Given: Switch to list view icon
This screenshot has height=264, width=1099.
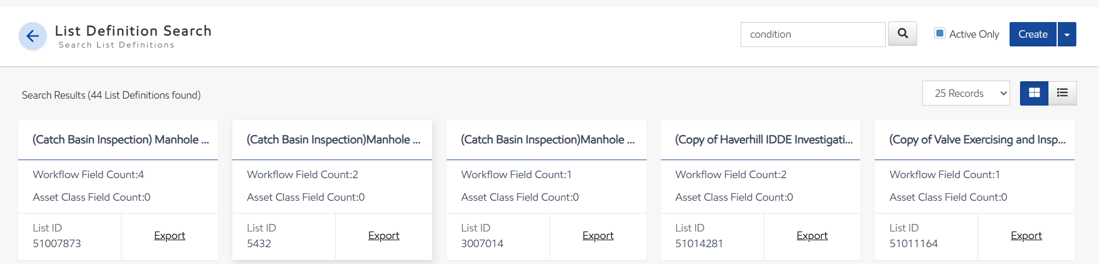Looking at the screenshot, I should coord(1062,93).
